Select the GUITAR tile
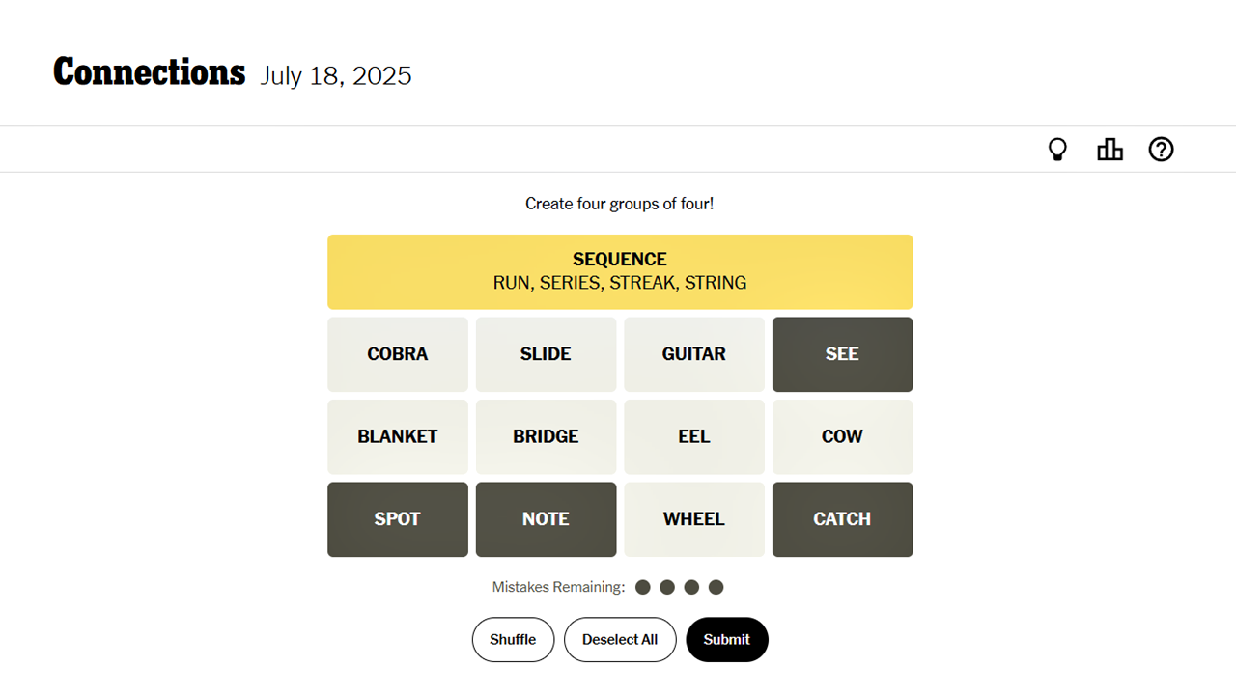The height and width of the screenshot is (695, 1236). pyautogui.click(x=694, y=354)
